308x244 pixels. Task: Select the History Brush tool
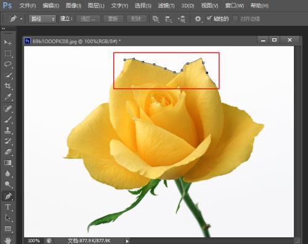pos(8,141)
